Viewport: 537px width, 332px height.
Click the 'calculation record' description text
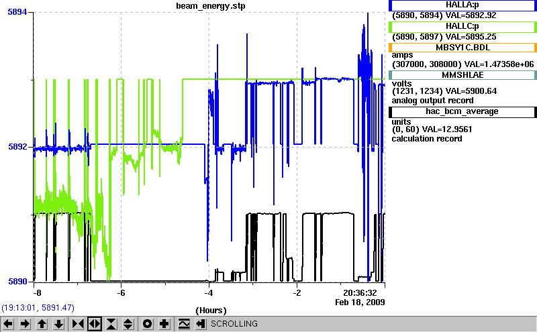click(x=427, y=139)
